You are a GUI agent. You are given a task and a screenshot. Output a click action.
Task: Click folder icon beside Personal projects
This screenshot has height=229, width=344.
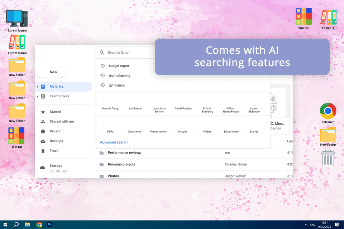pyautogui.click(x=101, y=164)
